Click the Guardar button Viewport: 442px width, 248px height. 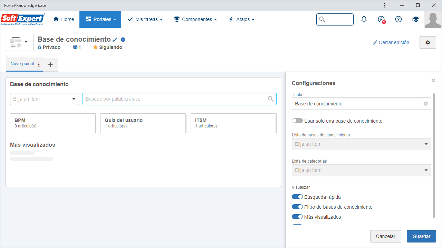421,236
